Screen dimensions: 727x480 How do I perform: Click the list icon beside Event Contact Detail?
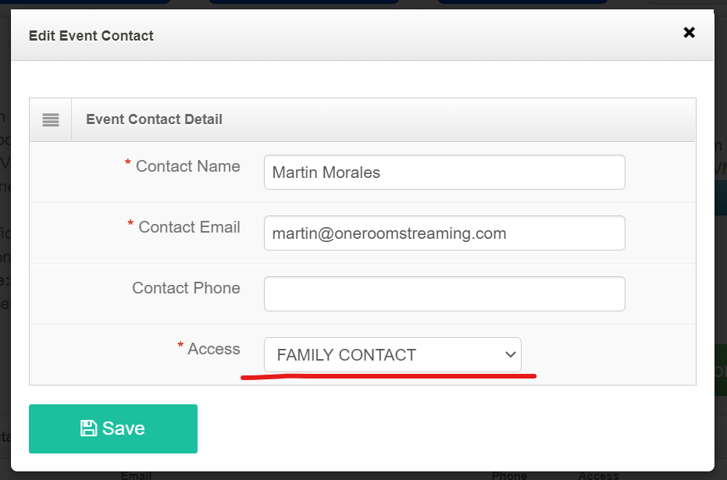click(50, 119)
